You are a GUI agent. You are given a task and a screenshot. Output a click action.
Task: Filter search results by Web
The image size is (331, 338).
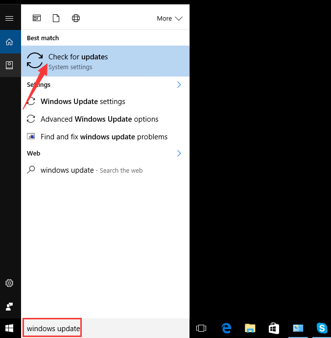(x=76, y=18)
